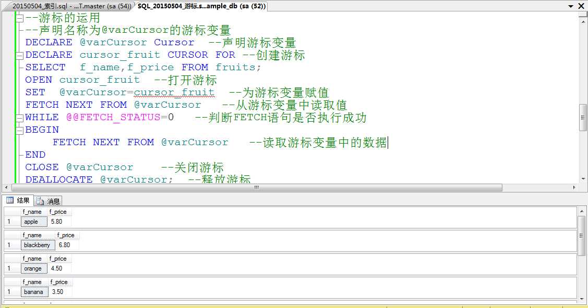This screenshot has width=588, height=308.
Task: Select the orange result cell
Action: pos(33,268)
